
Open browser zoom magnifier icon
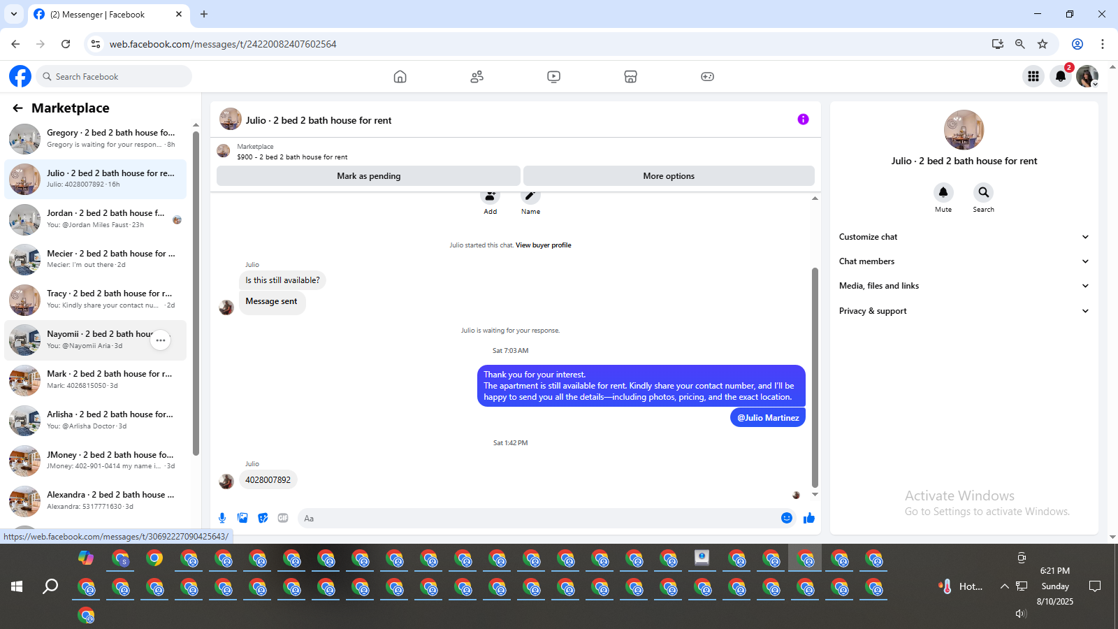click(1020, 44)
